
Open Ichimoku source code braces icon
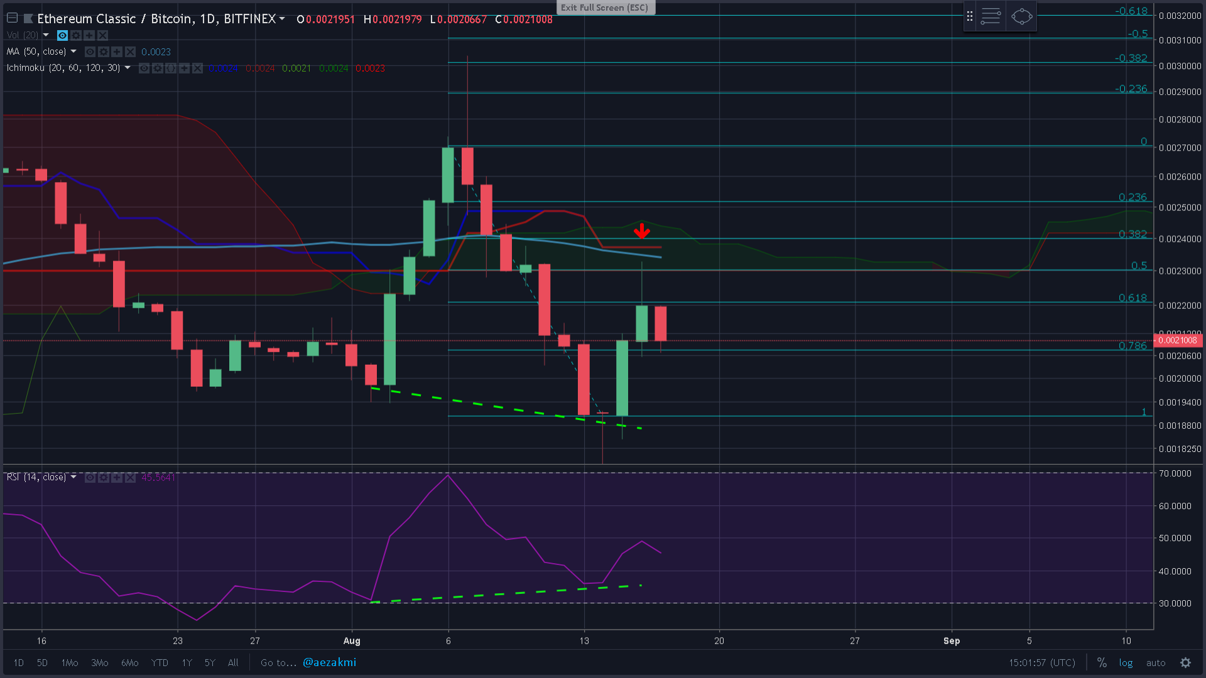[171, 68]
